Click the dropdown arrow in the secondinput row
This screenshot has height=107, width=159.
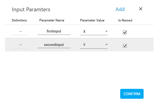tap(106, 45)
